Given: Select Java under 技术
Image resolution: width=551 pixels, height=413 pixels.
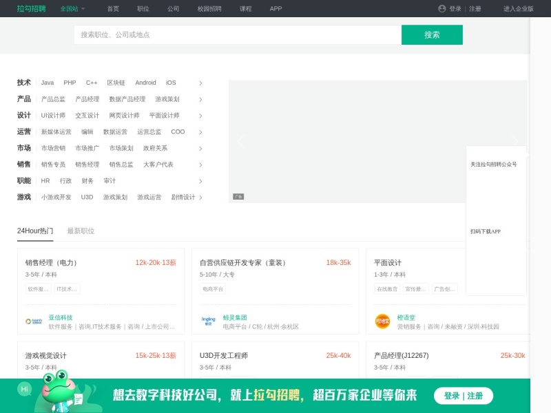Looking at the screenshot, I should click(48, 83).
